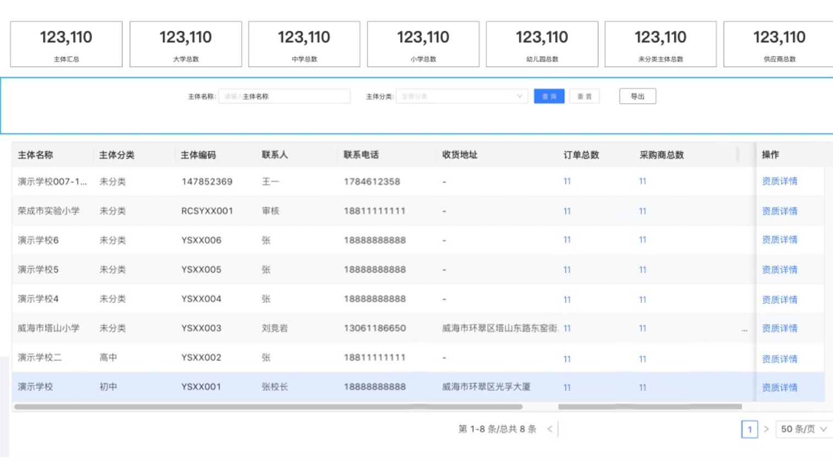833x461 pixels.
Task: Open 资质详情 for 荣成市实验小学
Action: 779,211
